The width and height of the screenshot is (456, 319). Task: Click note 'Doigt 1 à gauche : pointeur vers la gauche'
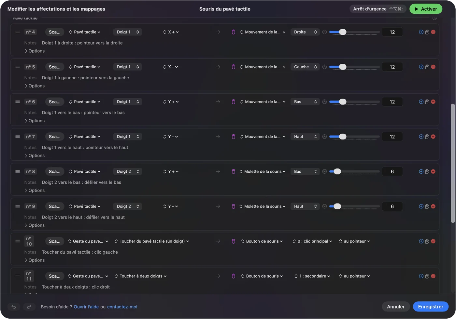pyautogui.click(x=85, y=78)
